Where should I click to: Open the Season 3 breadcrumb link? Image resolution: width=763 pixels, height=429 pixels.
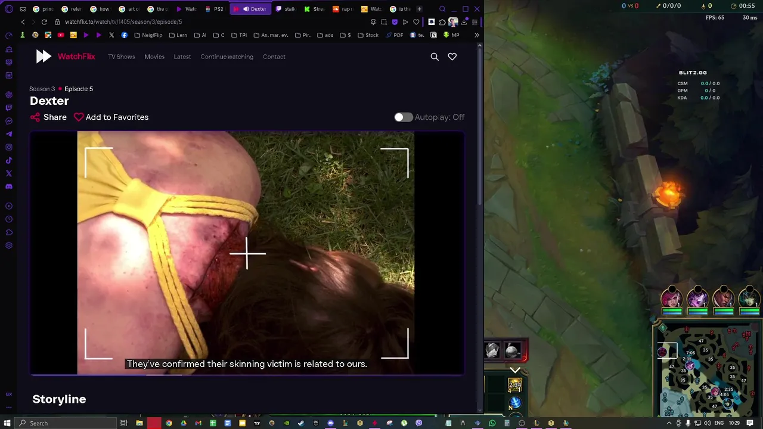(x=42, y=89)
